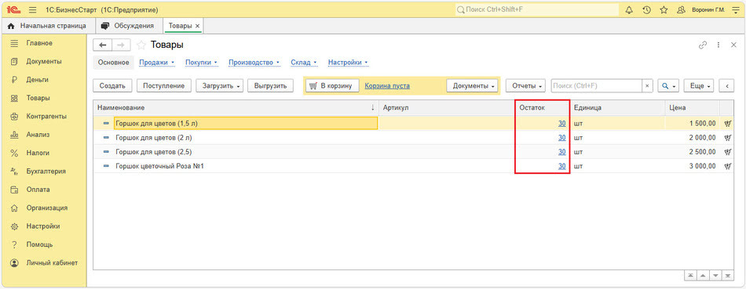Open the main menu hamburger icon
The height and width of the screenshot is (289, 746).
tap(32, 9)
